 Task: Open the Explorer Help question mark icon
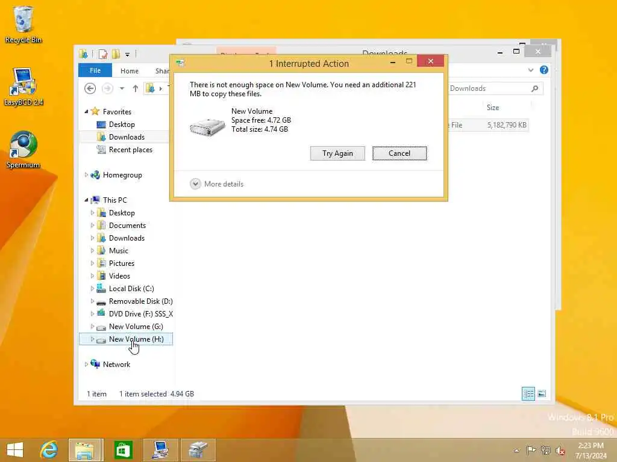point(544,70)
